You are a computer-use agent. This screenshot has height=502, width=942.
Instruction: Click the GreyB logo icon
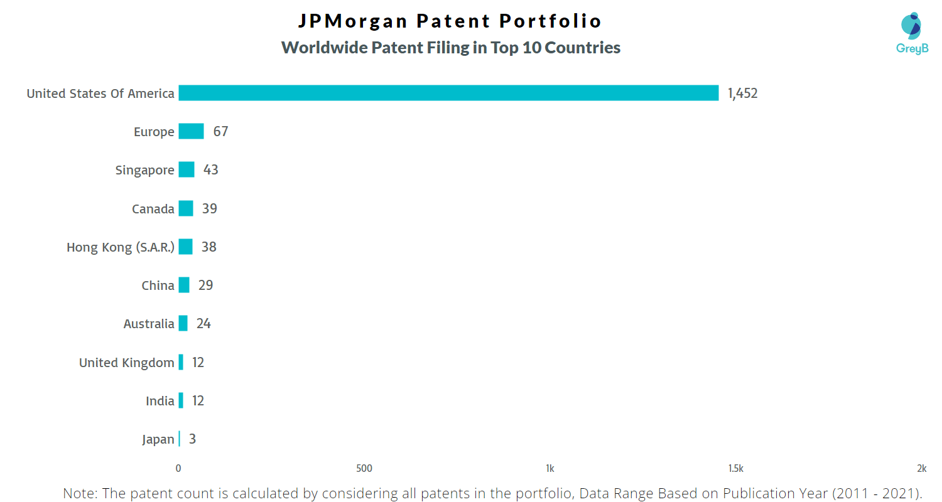tap(911, 26)
